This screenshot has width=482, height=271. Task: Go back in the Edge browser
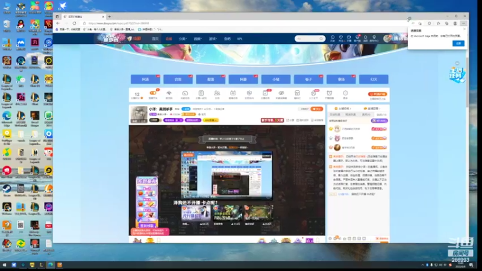(58, 23)
